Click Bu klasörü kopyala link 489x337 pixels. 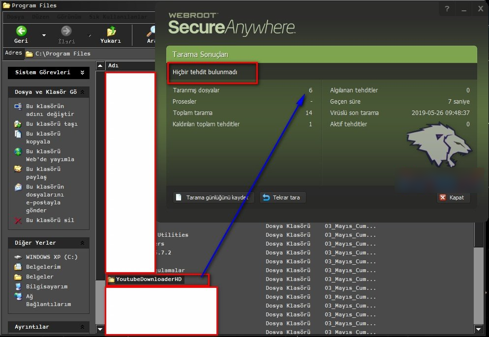tap(43, 138)
